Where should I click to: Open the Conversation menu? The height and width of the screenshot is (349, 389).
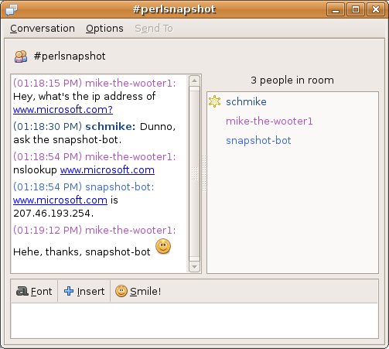43,29
